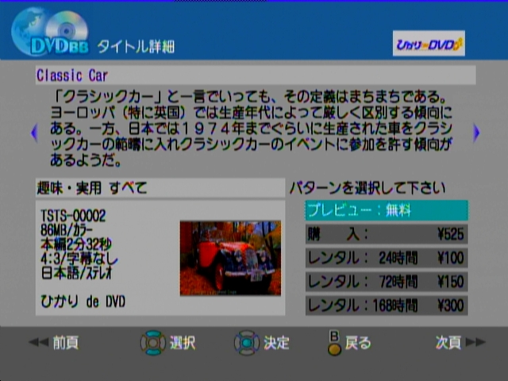
Task: Click the 戻る label
Action: (x=358, y=343)
